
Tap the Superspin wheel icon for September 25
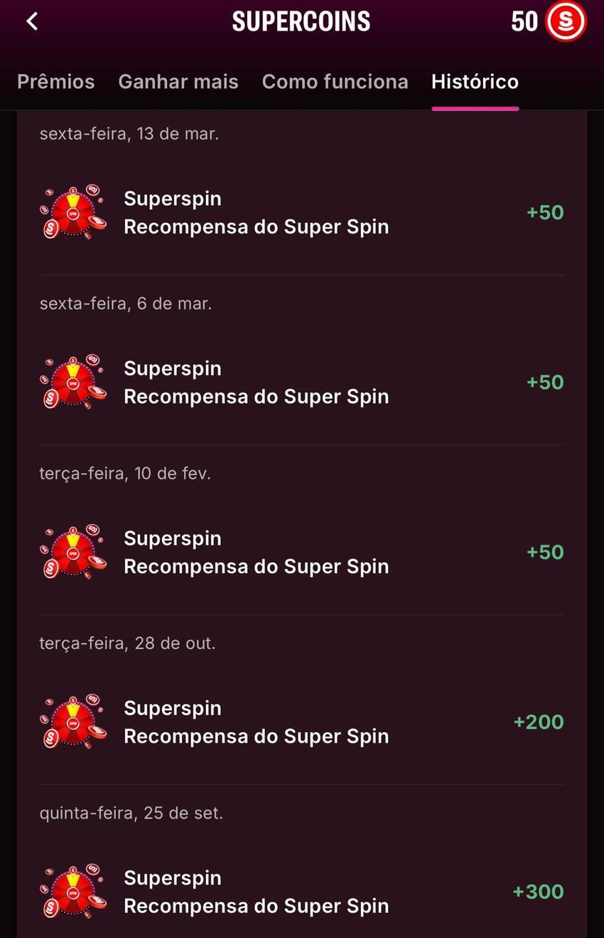(x=73, y=891)
